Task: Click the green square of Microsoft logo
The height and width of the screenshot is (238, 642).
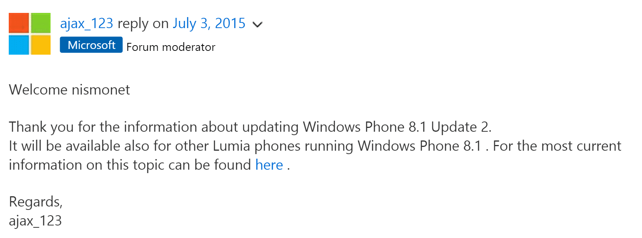Action: [x=41, y=23]
